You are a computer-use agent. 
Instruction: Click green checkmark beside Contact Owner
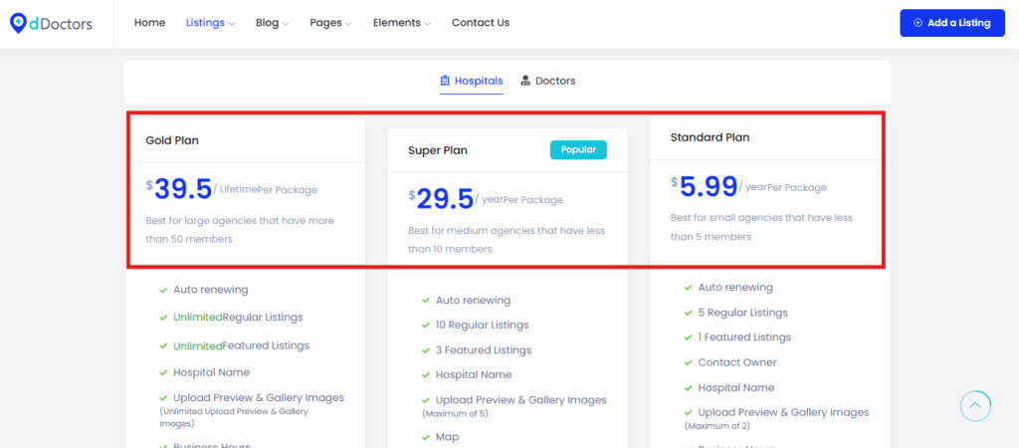click(x=689, y=362)
